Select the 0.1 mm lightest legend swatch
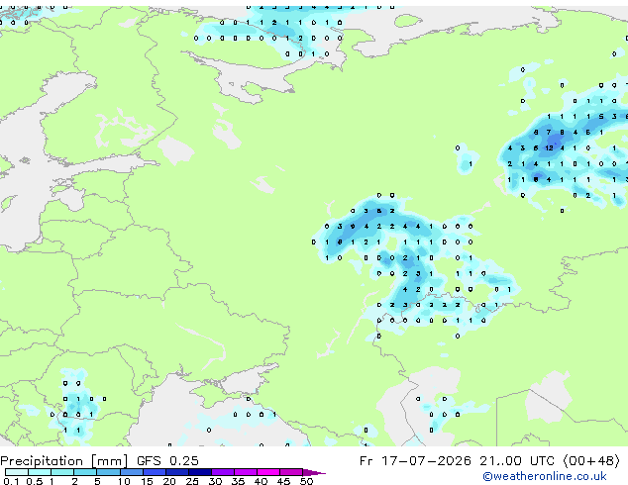 (17, 472)
